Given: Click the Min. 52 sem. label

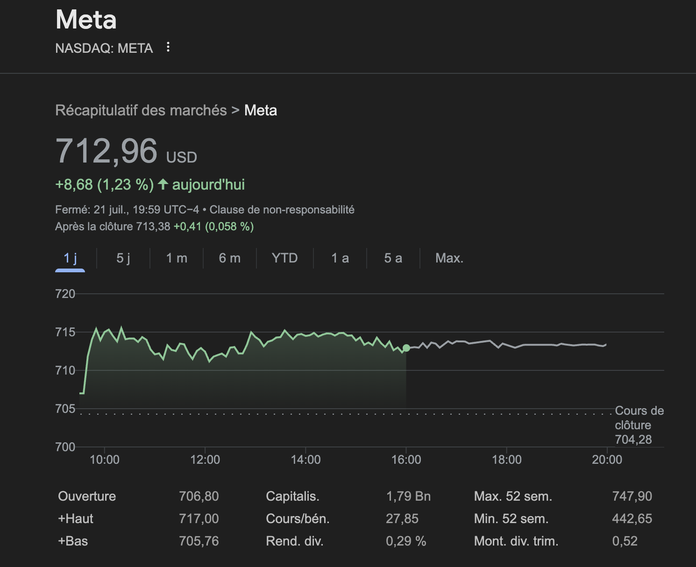Looking at the screenshot, I should tap(511, 518).
